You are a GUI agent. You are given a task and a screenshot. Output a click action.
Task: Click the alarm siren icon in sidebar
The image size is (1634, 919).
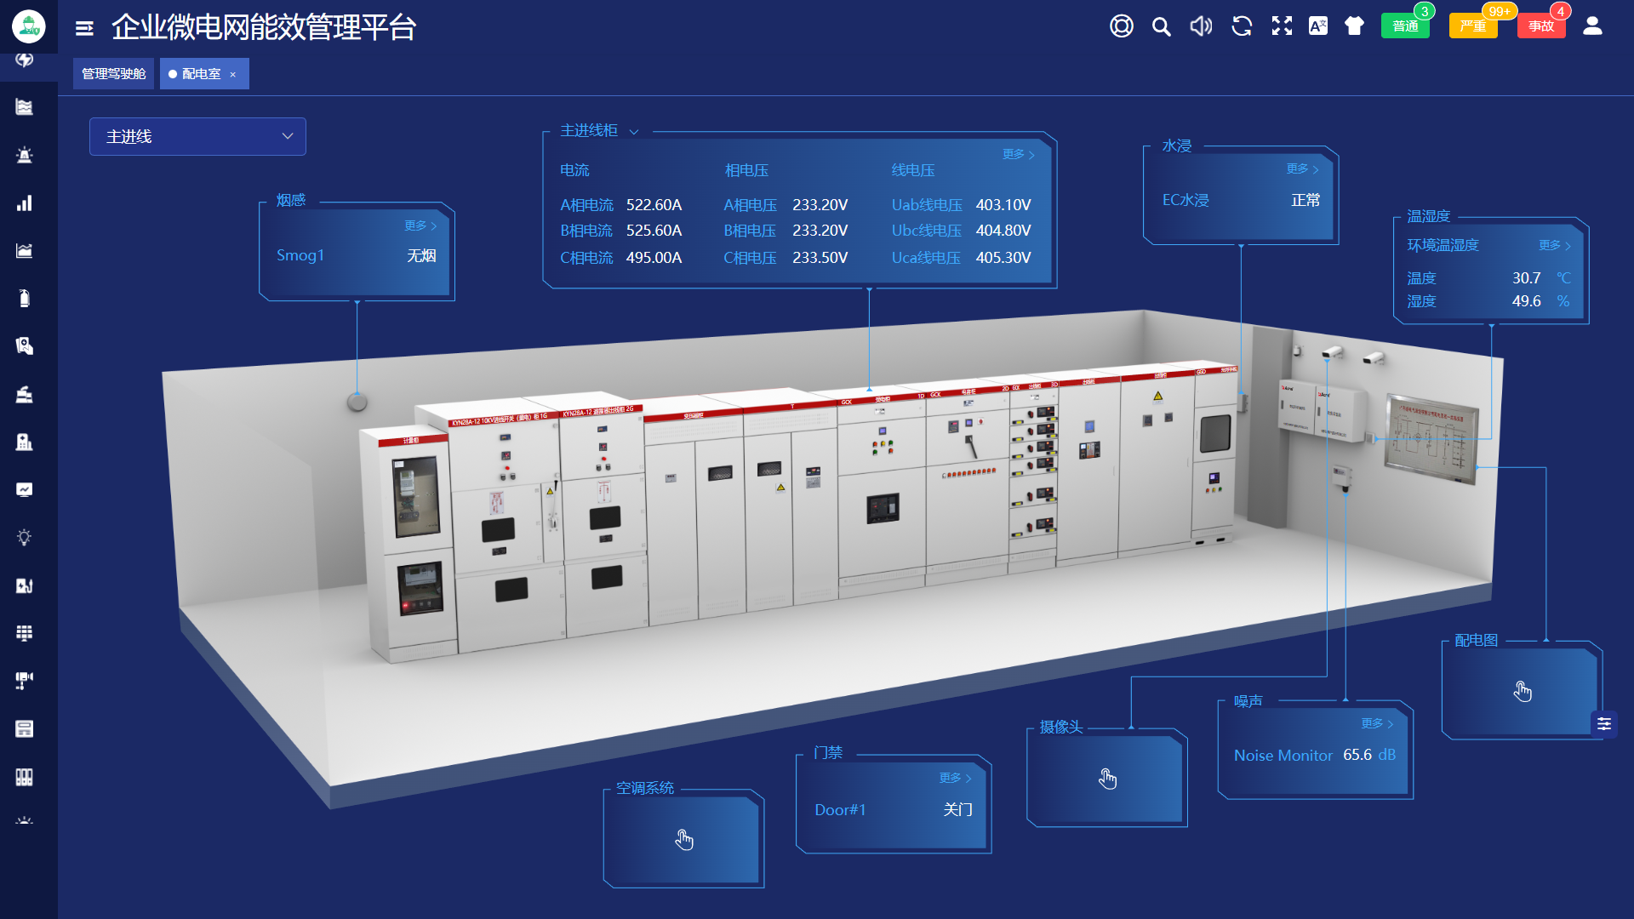tap(25, 155)
